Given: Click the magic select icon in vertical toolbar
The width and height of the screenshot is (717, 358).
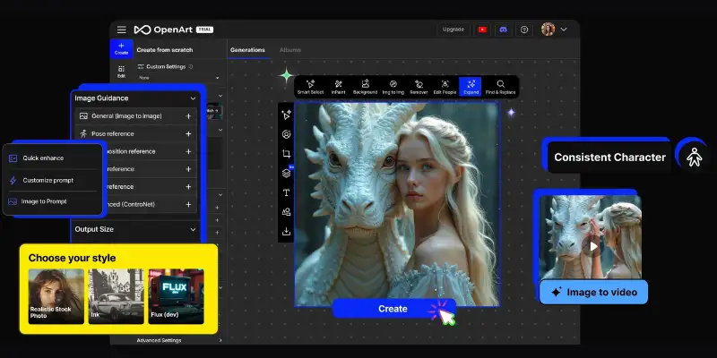Looking at the screenshot, I should click(x=286, y=115).
